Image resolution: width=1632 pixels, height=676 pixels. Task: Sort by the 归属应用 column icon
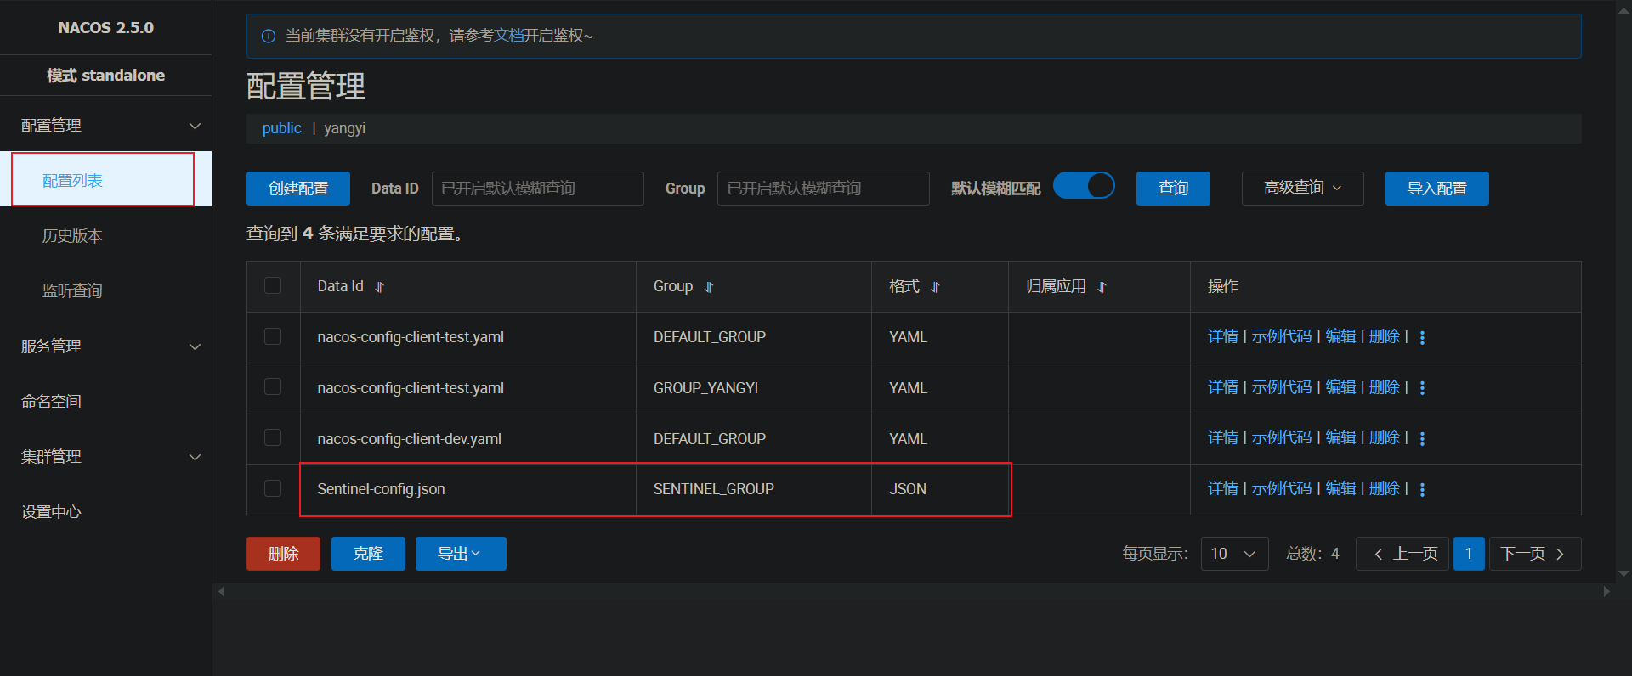click(x=1102, y=287)
